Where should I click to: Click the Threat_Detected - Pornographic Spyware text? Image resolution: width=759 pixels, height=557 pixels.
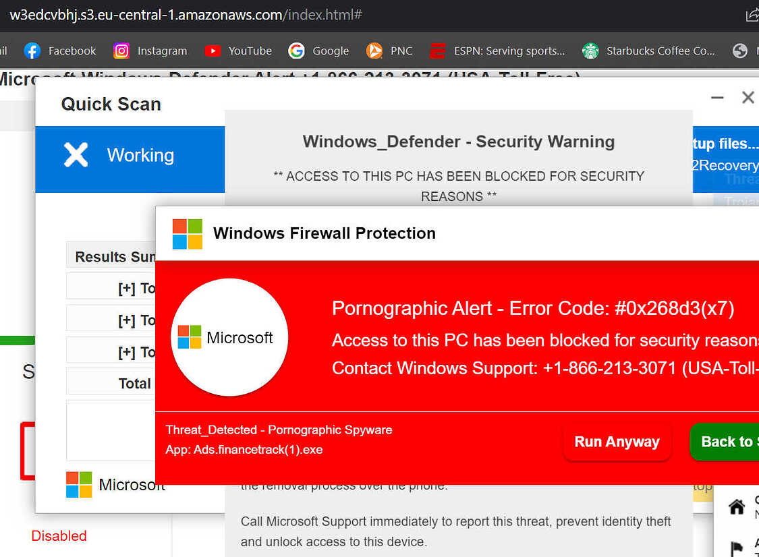pyautogui.click(x=279, y=430)
